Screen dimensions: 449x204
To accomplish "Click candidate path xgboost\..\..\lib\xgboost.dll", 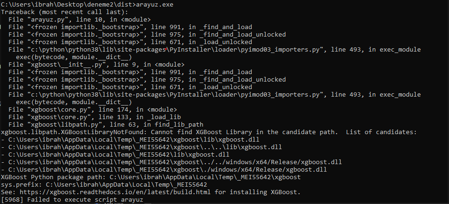I will click(145, 147).
